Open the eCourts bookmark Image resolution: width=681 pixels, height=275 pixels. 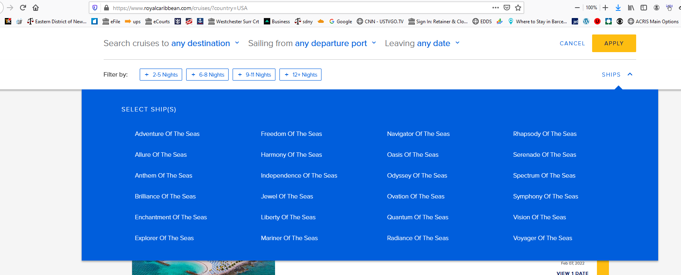pyautogui.click(x=157, y=21)
